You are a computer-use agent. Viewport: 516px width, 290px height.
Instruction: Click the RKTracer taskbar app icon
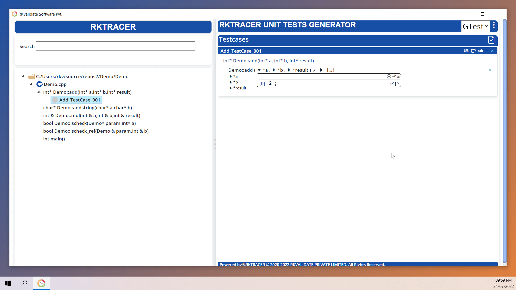tap(41, 283)
